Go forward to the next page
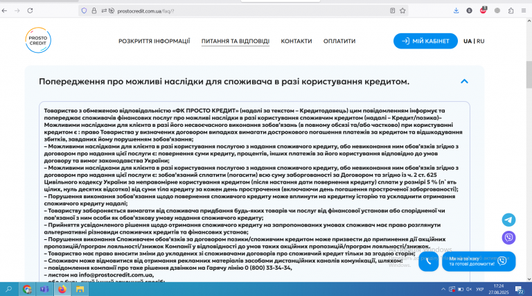The width and height of the screenshot is (532, 296). [17, 11]
